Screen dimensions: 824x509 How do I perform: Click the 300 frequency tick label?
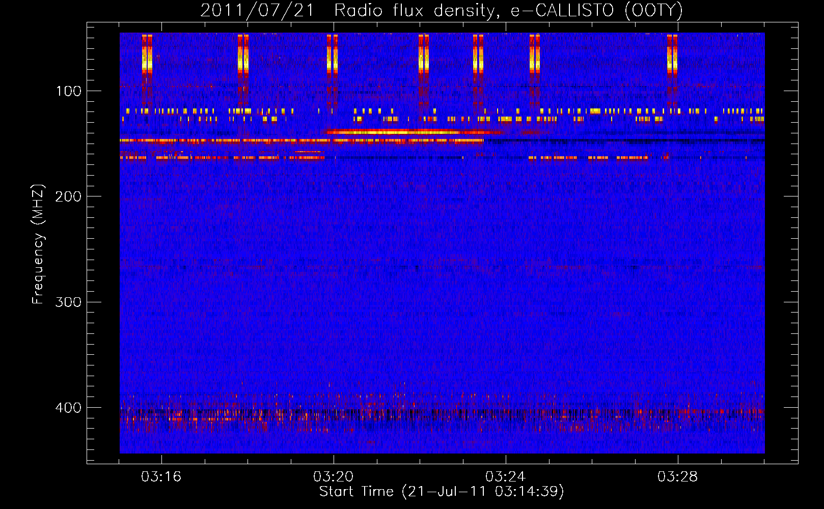[68, 302]
